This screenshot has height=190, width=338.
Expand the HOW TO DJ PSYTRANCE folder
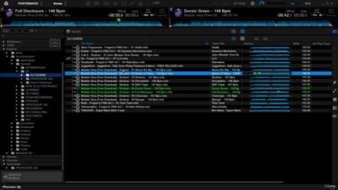(x=17, y=86)
